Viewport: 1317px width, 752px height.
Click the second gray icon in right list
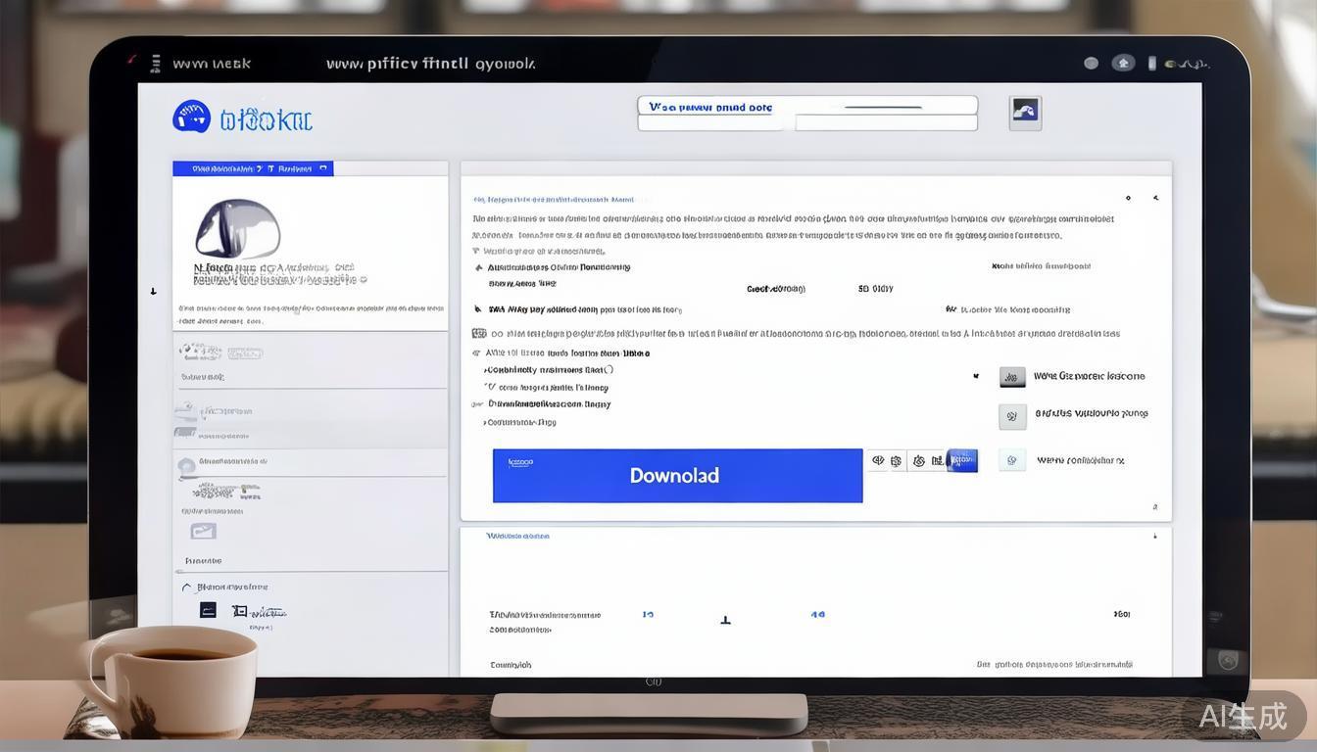click(1012, 416)
